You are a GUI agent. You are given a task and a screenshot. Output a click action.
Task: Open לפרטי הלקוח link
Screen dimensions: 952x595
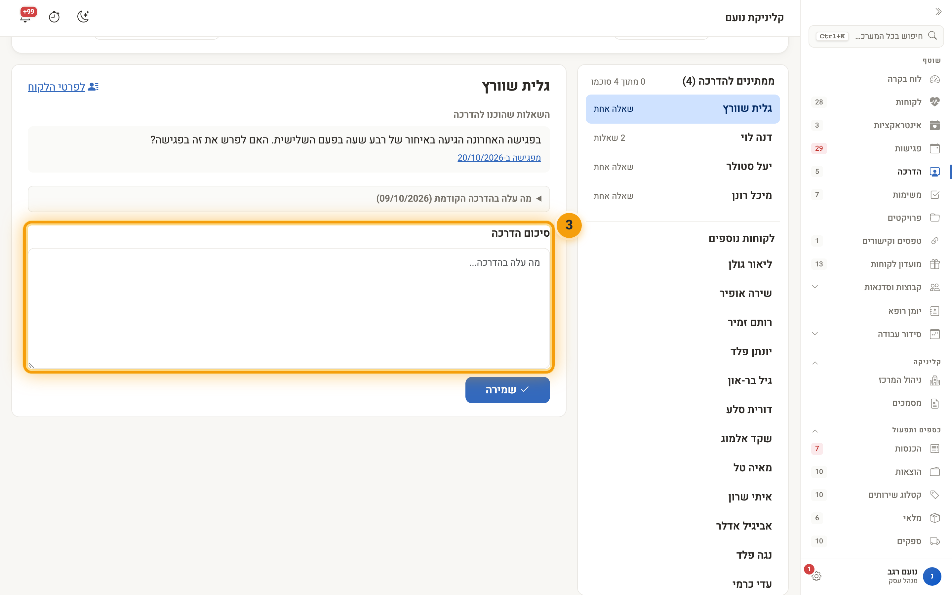click(x=63, y=87)
